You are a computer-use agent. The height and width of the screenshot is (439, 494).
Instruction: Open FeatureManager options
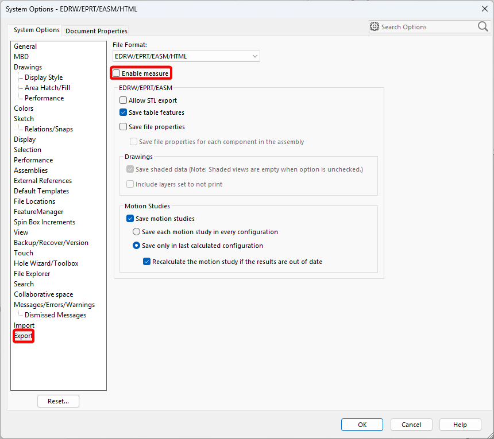point(38,212)
